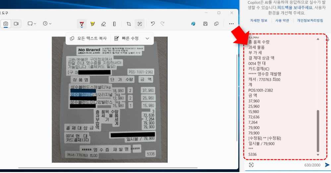Click 모든 텍스트 복사 button
Image resolution: width=331 pixels, height=173 pixels.
pyautogui.click(x=88, y=38)
